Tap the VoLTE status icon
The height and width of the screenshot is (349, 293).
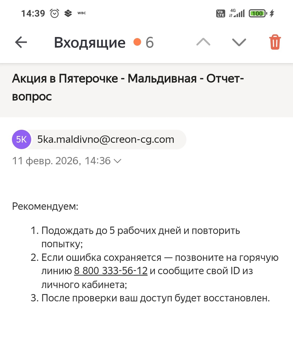coord(221,13)
